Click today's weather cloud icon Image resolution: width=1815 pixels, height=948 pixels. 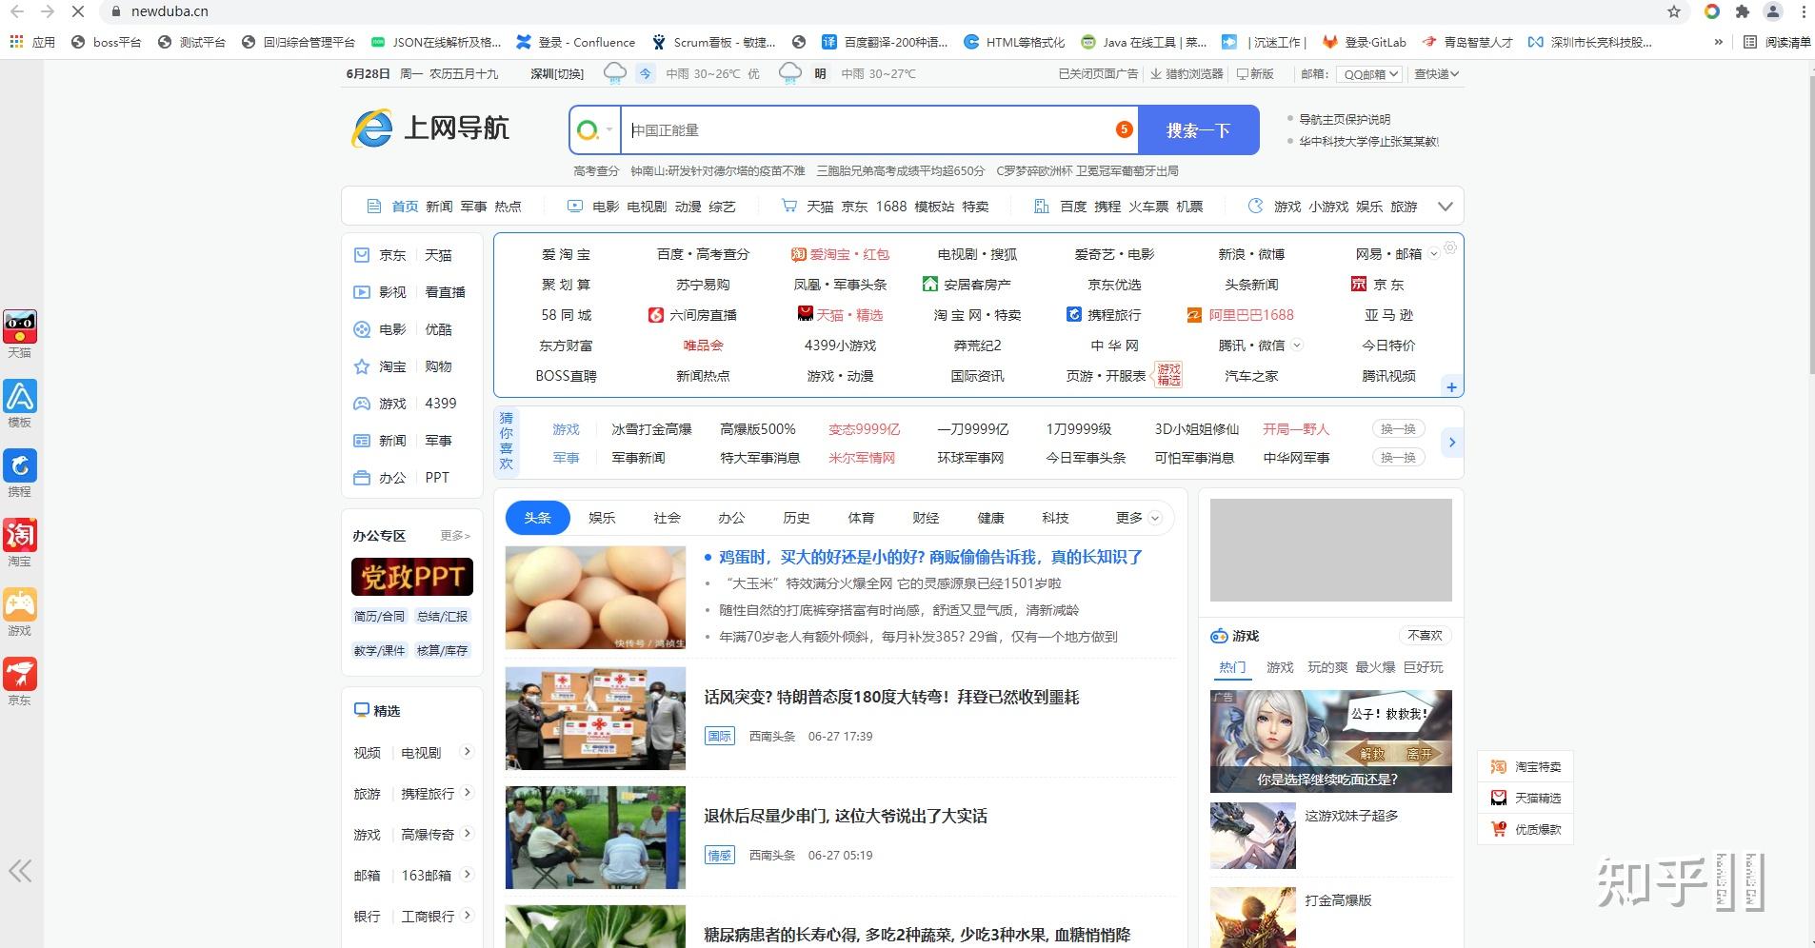(615, 73)
